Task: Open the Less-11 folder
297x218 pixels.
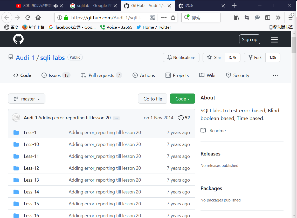Action: [x=31, y=156]
